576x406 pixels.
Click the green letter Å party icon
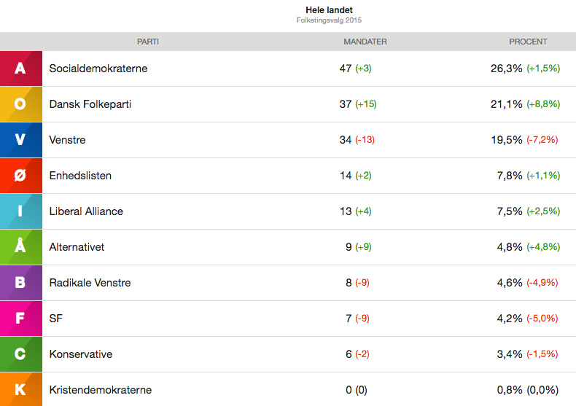[x=20, y=247]
